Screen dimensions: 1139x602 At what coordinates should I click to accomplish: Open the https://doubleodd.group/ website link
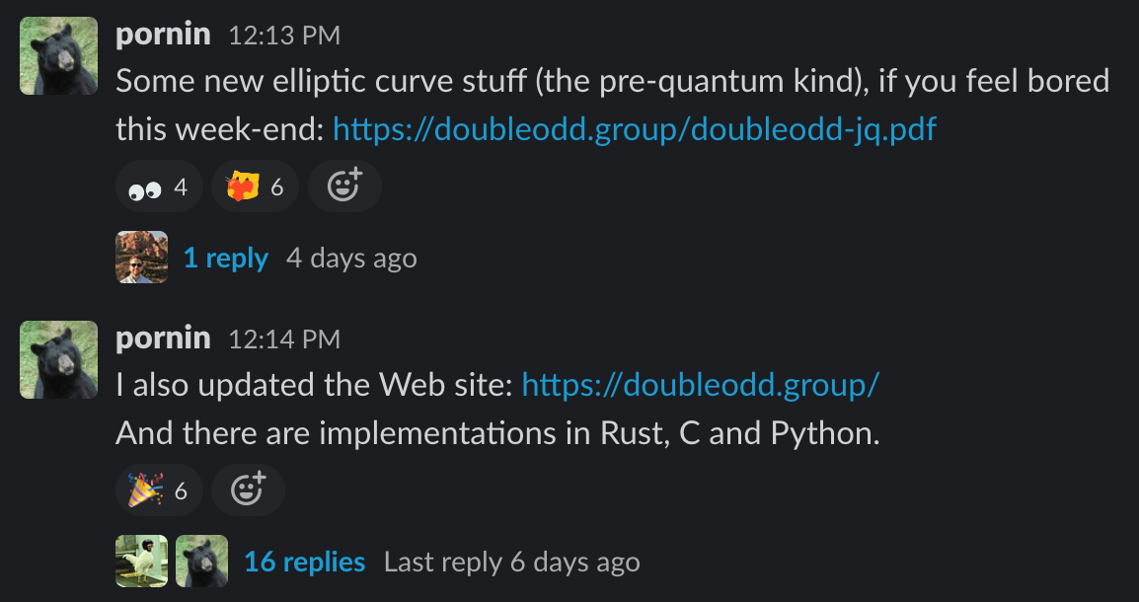[x=701, y=385]
